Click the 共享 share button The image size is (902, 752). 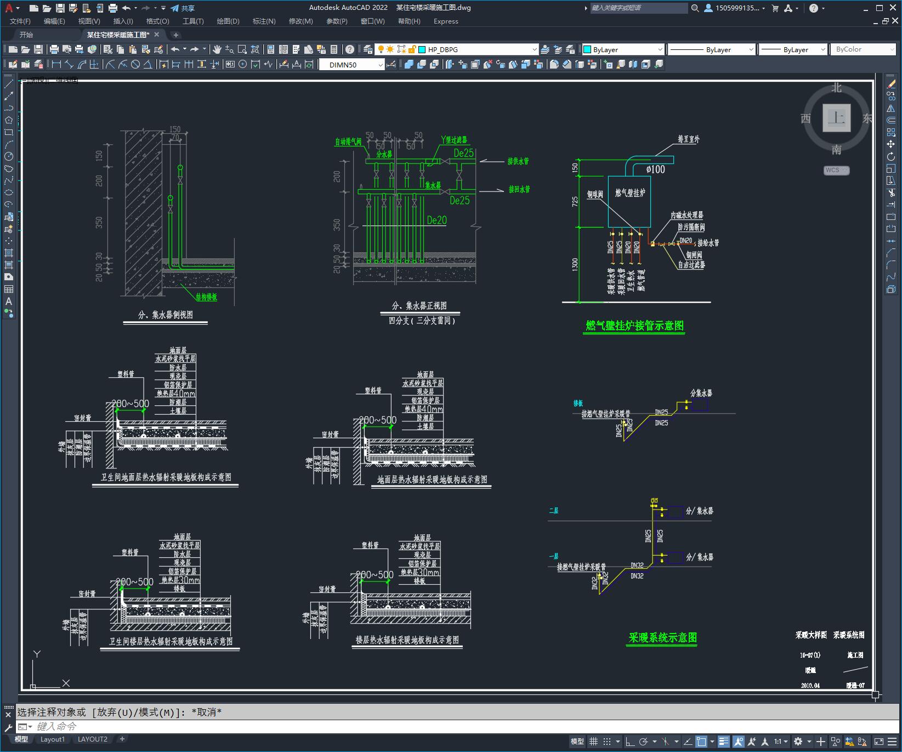183,8
